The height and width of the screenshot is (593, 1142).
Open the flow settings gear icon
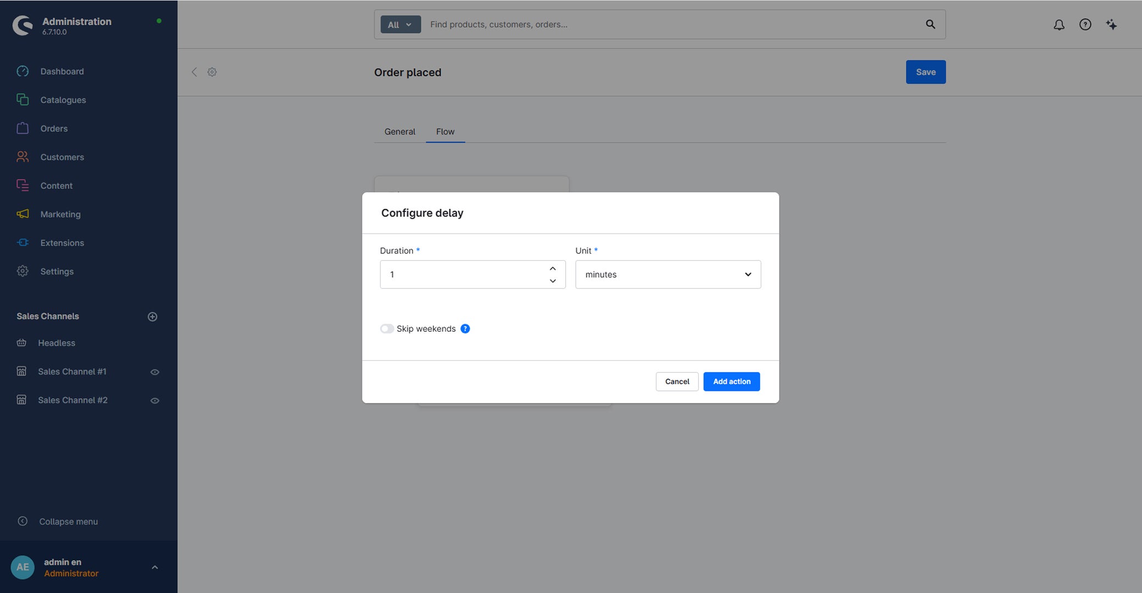tap(212, 72)
